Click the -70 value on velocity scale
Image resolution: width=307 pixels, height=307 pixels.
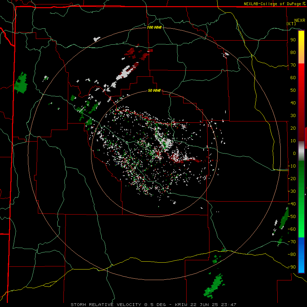click(292, 242)
